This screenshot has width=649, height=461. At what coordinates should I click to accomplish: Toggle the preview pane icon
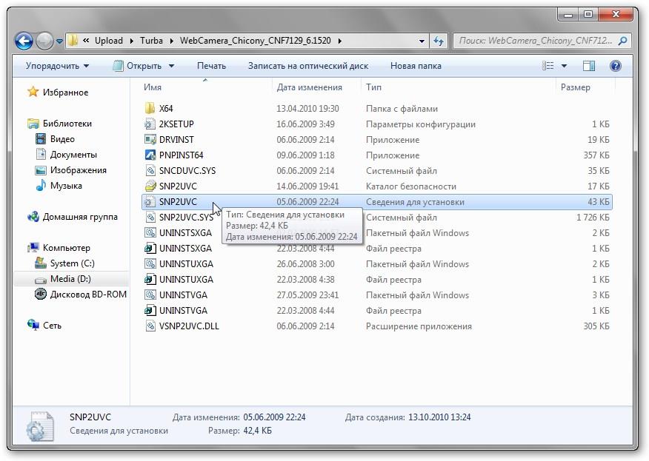[589, 66]
